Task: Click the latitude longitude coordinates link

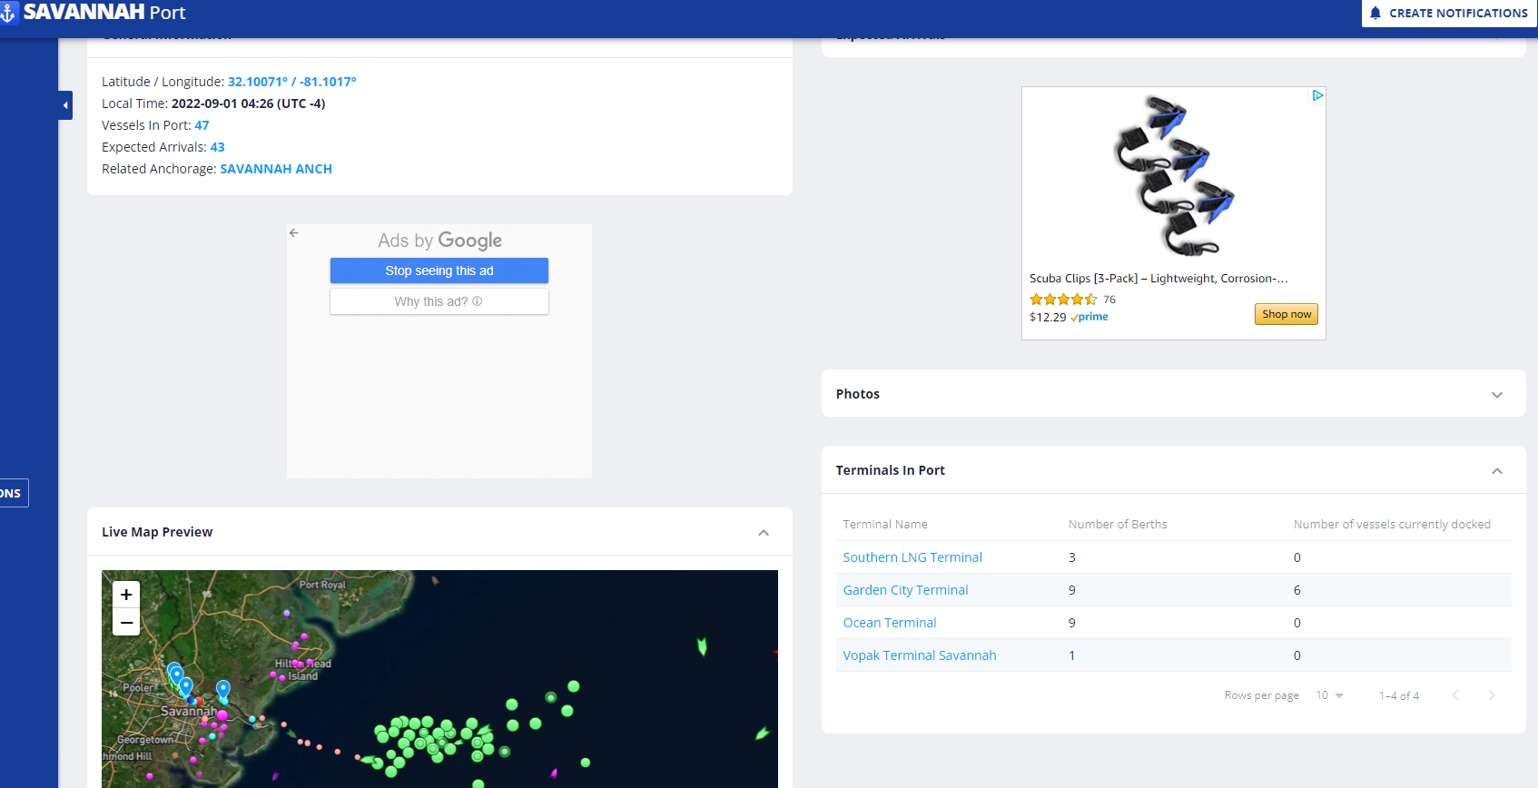Action: 291,82
